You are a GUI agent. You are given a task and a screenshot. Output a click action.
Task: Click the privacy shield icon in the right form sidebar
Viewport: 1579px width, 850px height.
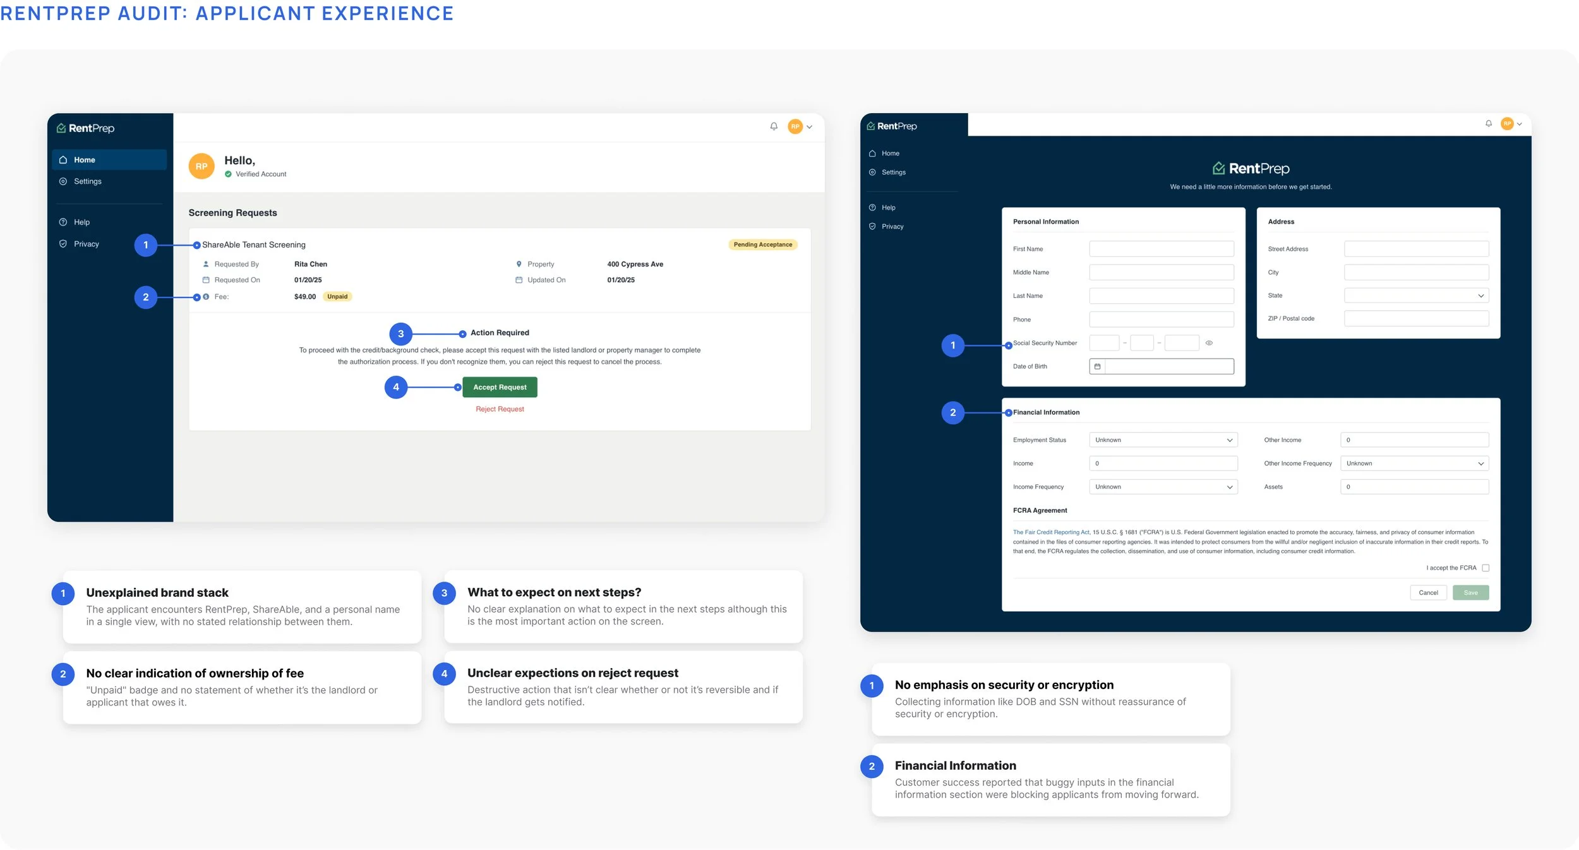pyautogui.click(x=872, y=227)
